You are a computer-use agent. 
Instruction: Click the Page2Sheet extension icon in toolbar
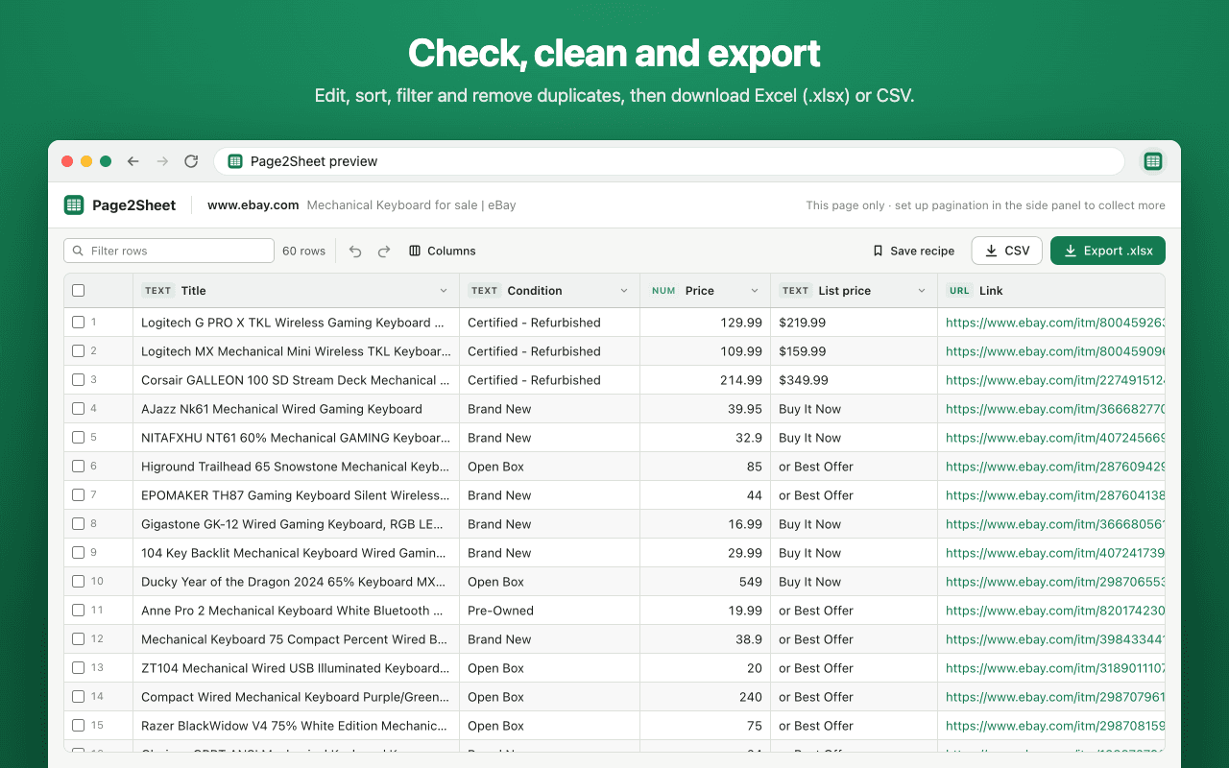point(1153,161)
